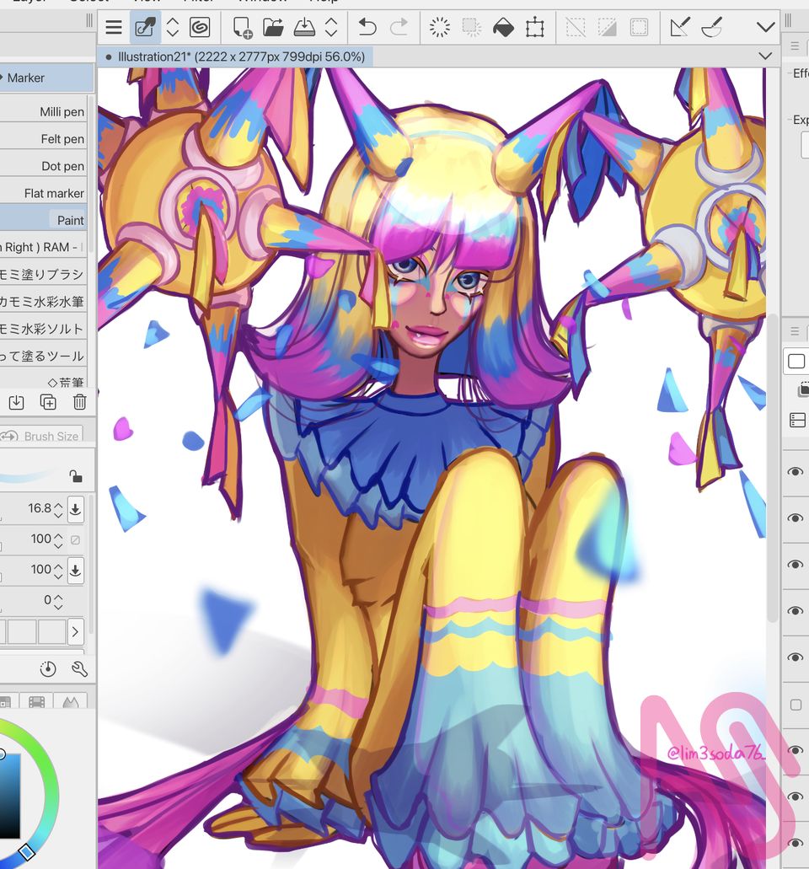The image size is (809, 869).
Task: Expand the command bar overflow chevron
Action: 765,28
